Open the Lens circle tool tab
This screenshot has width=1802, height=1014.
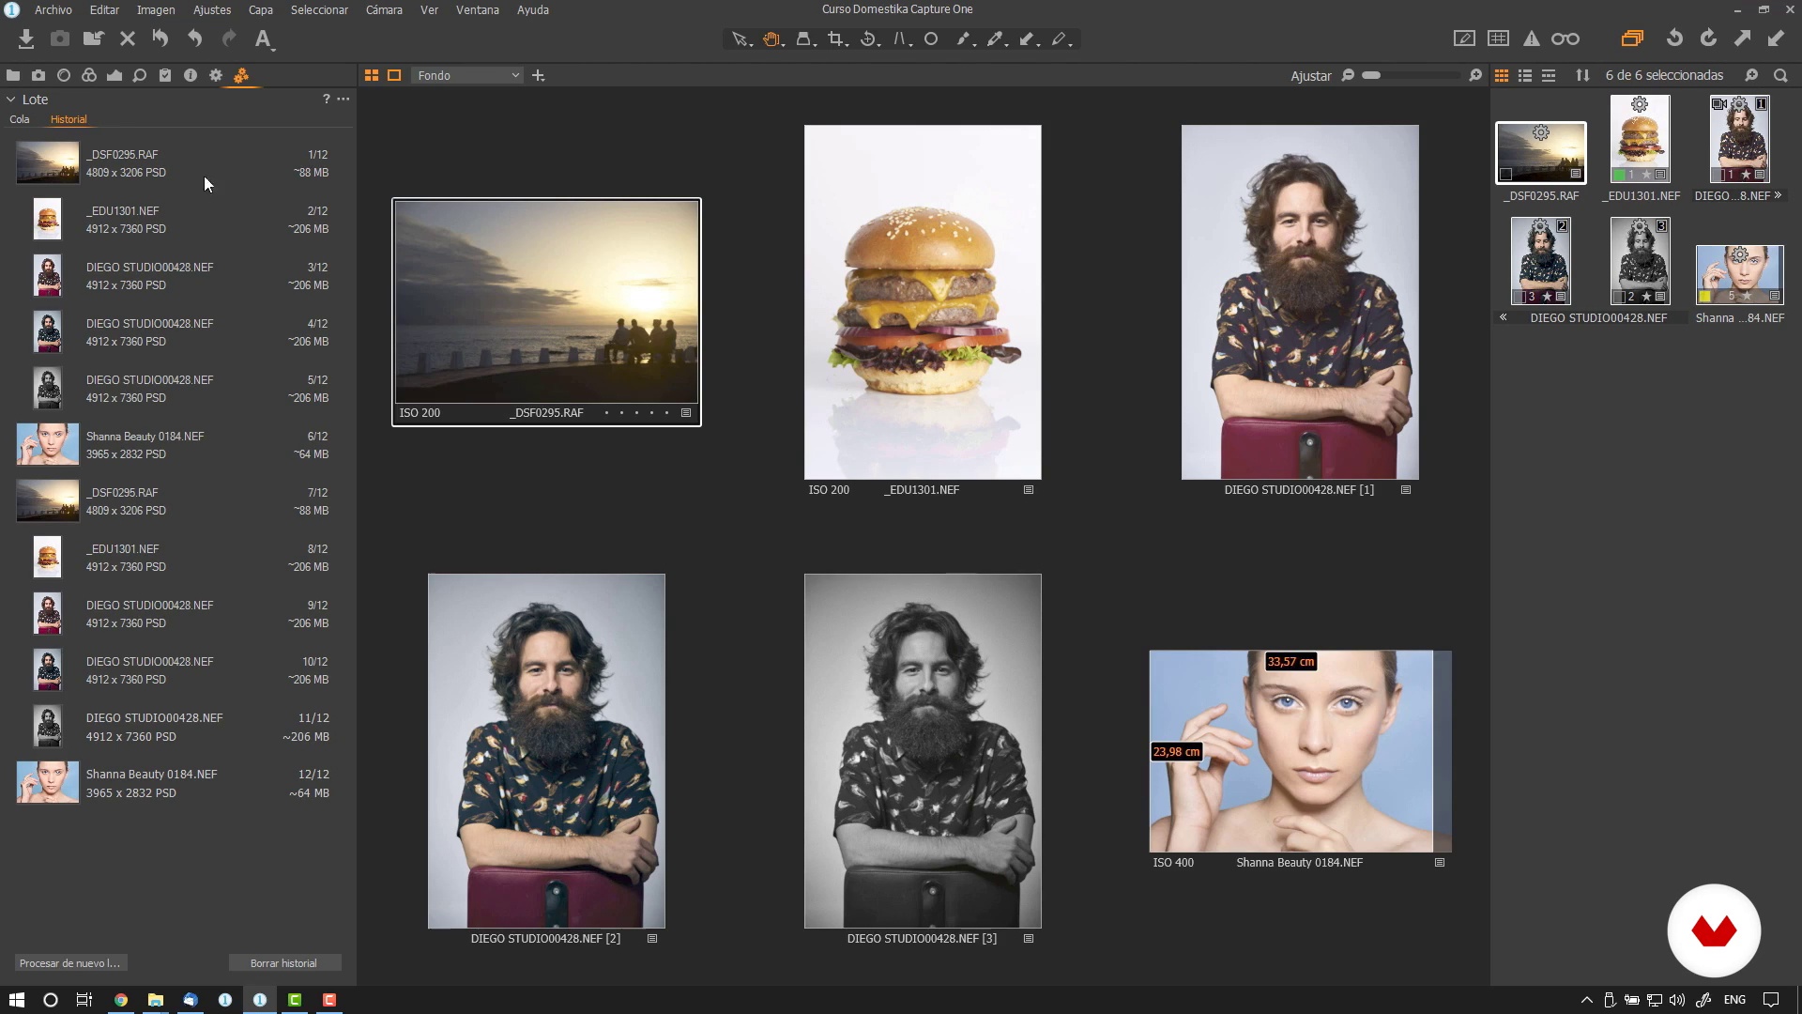point(64,75)
